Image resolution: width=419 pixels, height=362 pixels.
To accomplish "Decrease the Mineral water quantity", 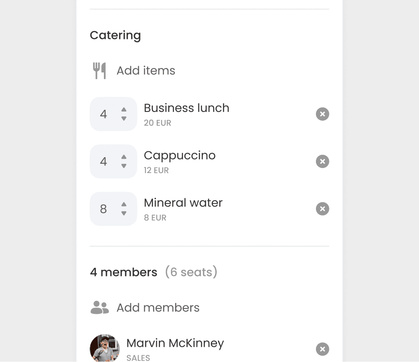I will [124, 213].
